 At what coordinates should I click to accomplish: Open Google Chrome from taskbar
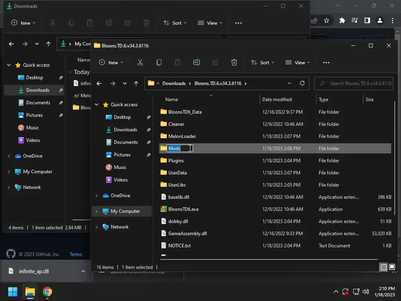pos(47,292)
